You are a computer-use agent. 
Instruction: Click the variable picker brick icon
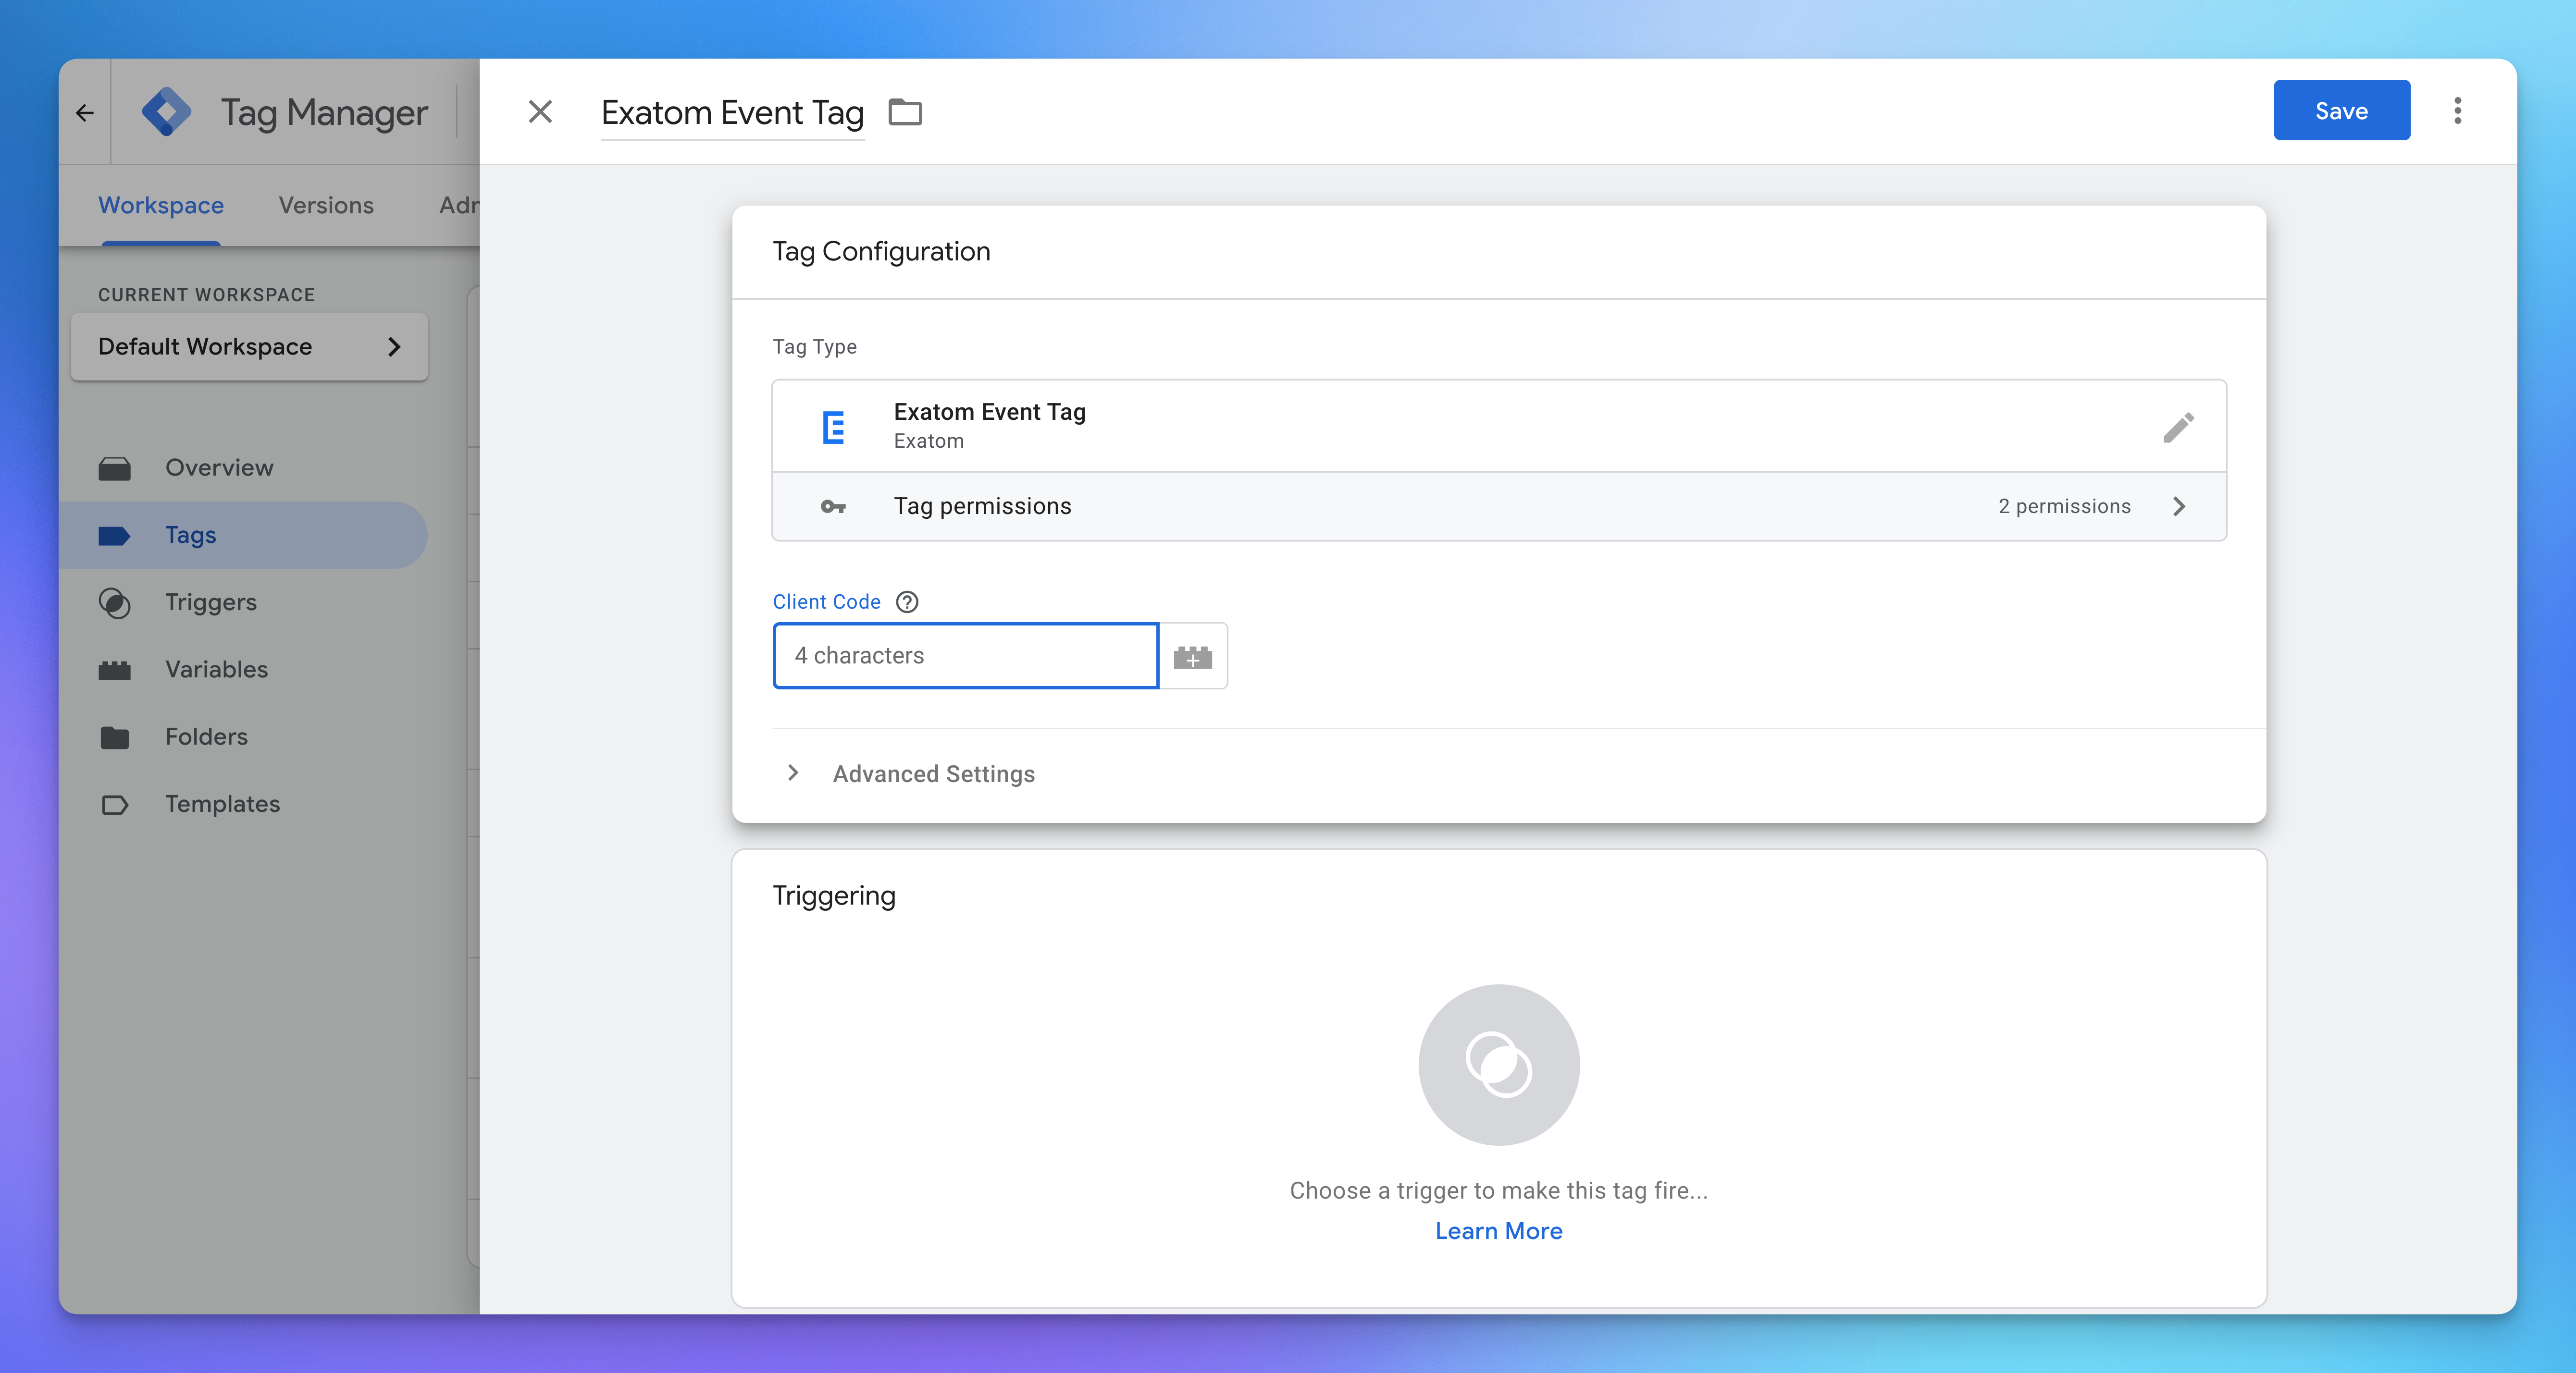click(x=1192, y=657)
